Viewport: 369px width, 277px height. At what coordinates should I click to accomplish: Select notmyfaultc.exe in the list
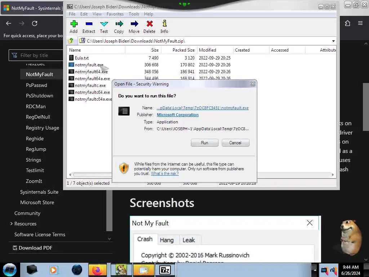pos(90,85)
